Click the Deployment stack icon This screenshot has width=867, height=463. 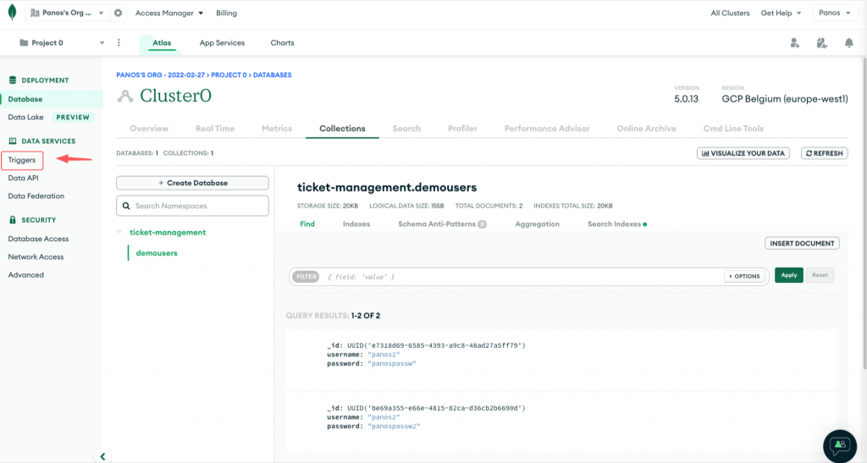point(13,80)
